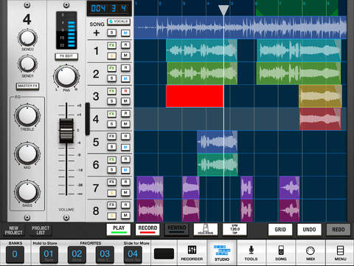Open FX for track 1
This screenshot has width=354, height=266.
111,45
